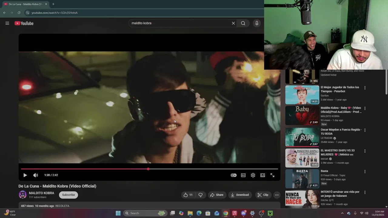Open the YouTube hamburger guide menu
388x218 pixels.
pos(7,23)
